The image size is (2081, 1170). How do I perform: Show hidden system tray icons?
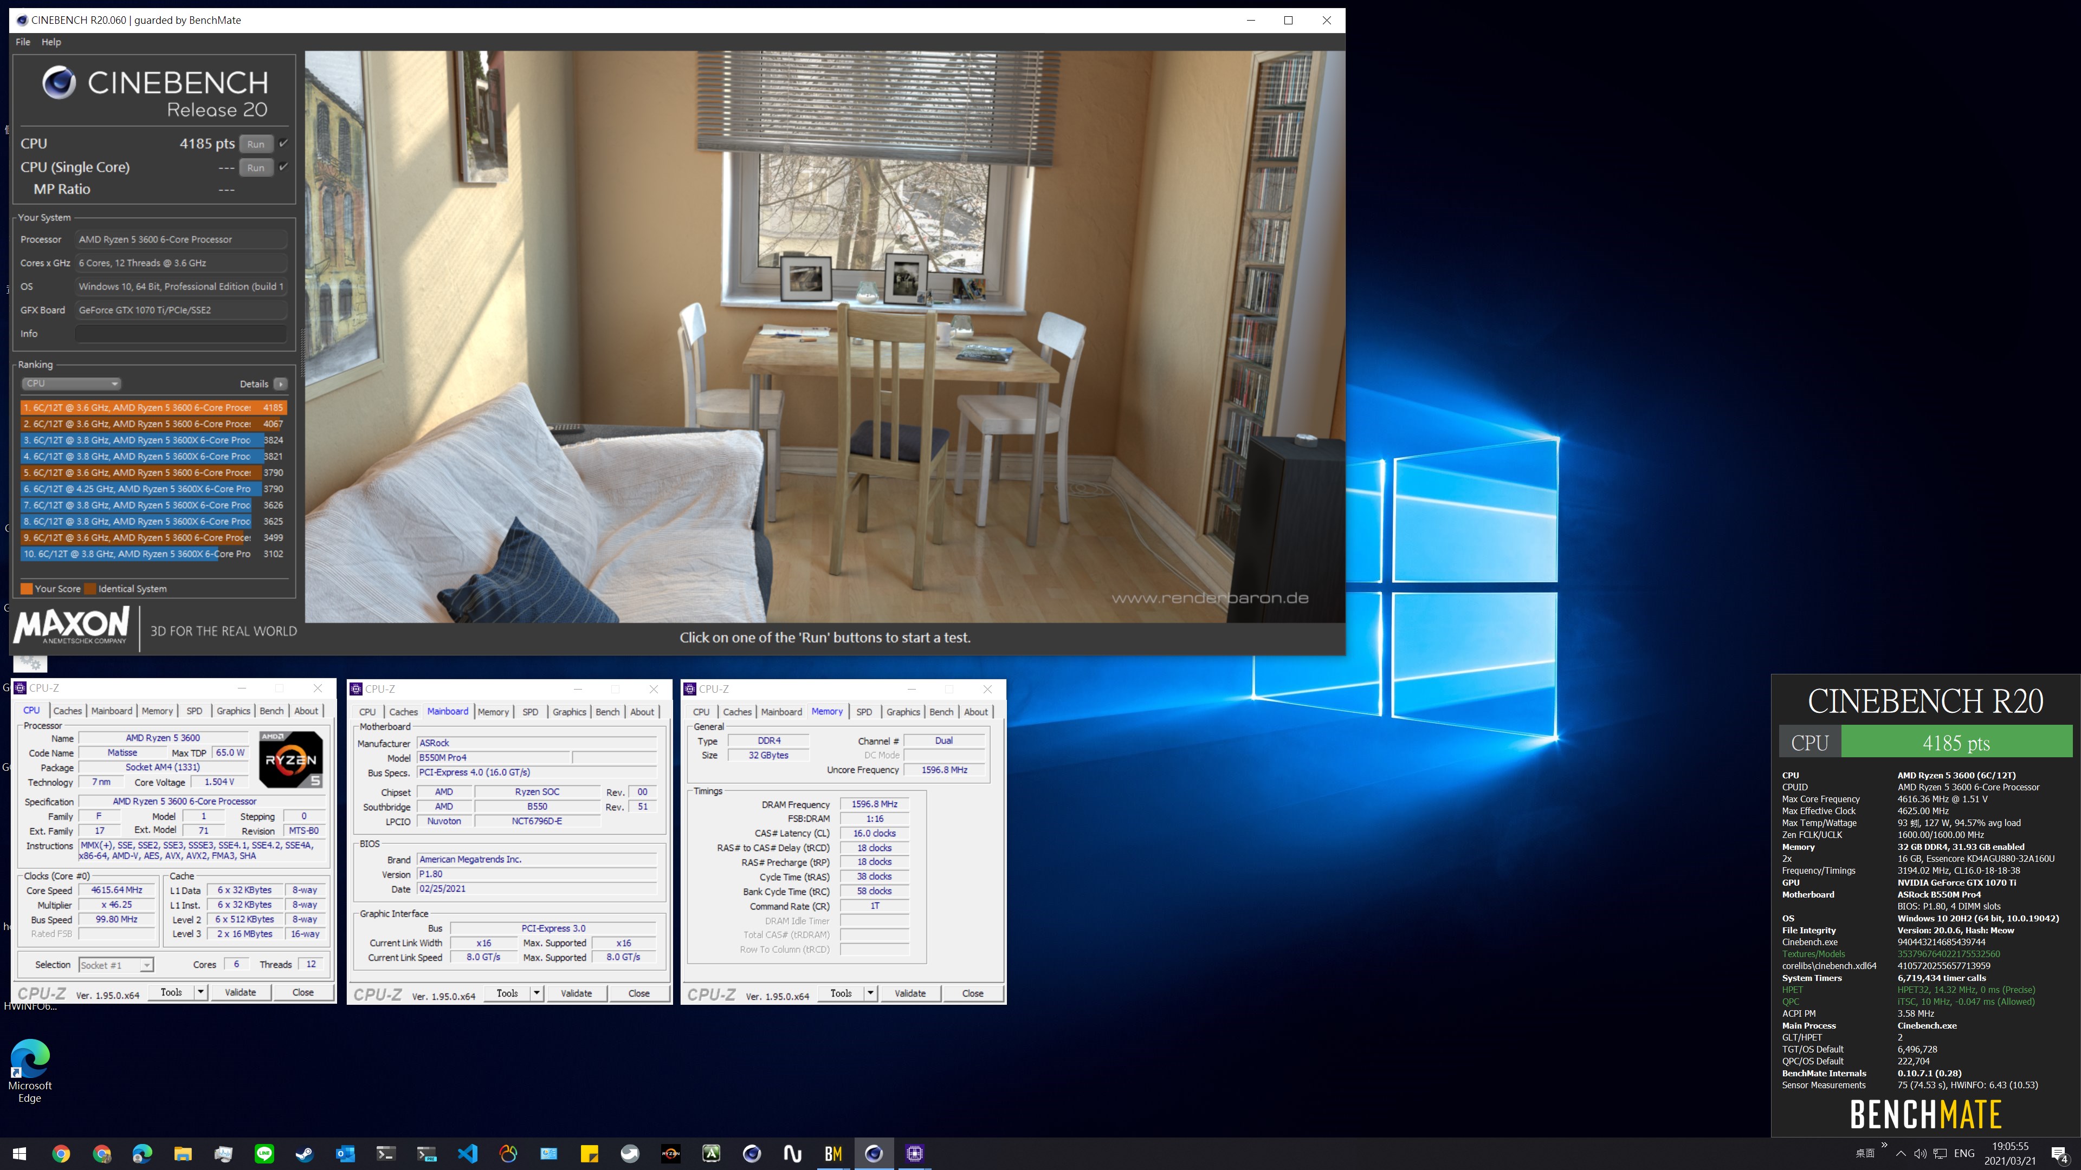(x=1901, y=1154)
